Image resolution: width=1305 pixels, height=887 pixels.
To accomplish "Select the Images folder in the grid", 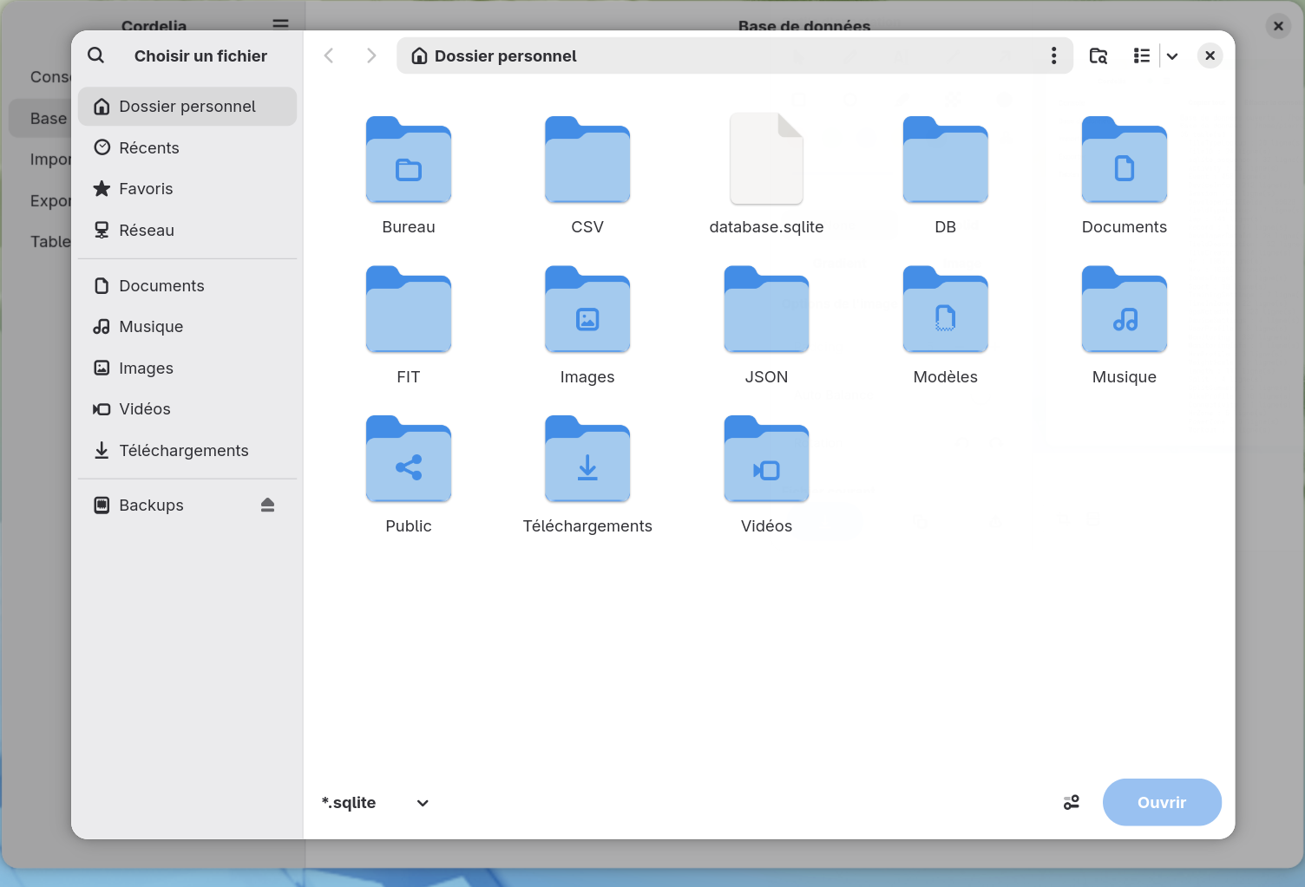I will [x=587, y=325].
